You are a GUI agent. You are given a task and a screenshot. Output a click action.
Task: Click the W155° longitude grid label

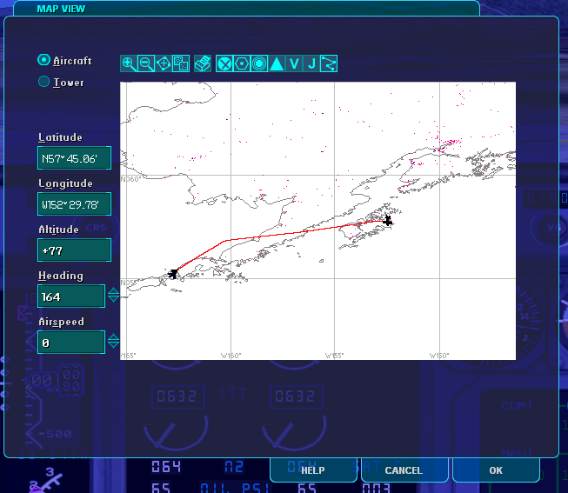334,356
